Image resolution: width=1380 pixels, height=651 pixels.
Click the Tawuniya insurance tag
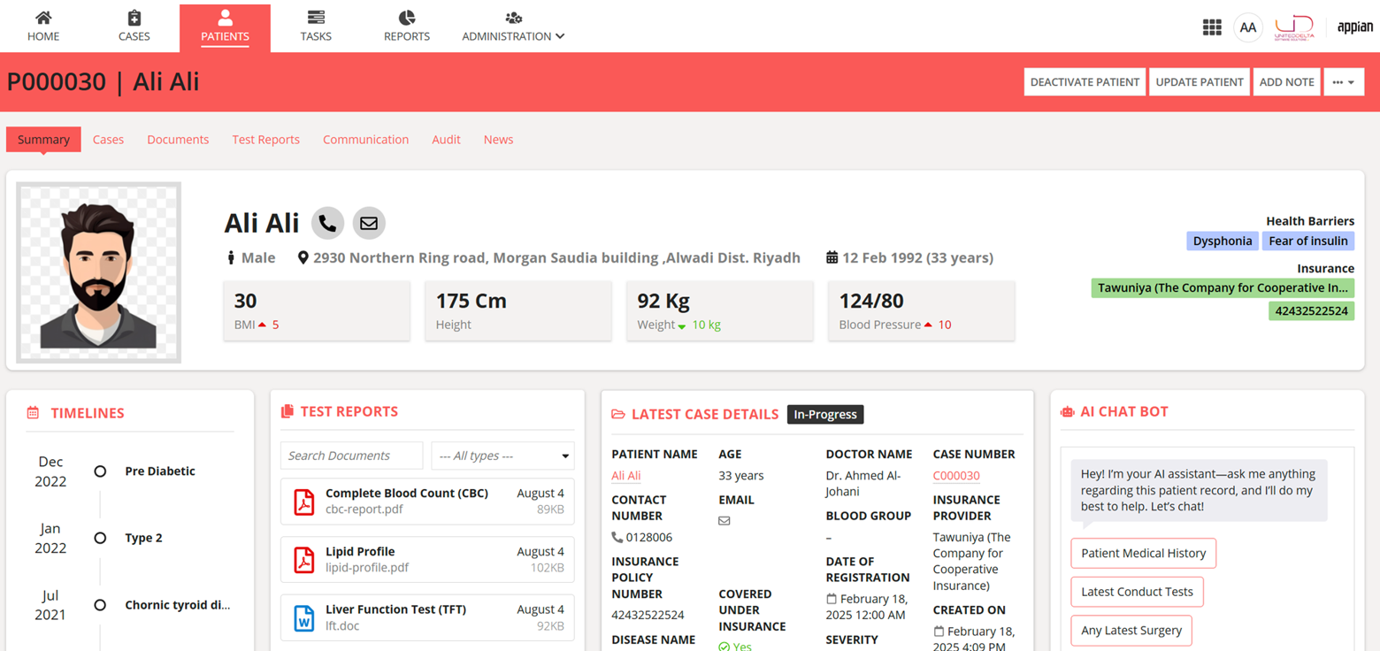(x=1223, y=287)
